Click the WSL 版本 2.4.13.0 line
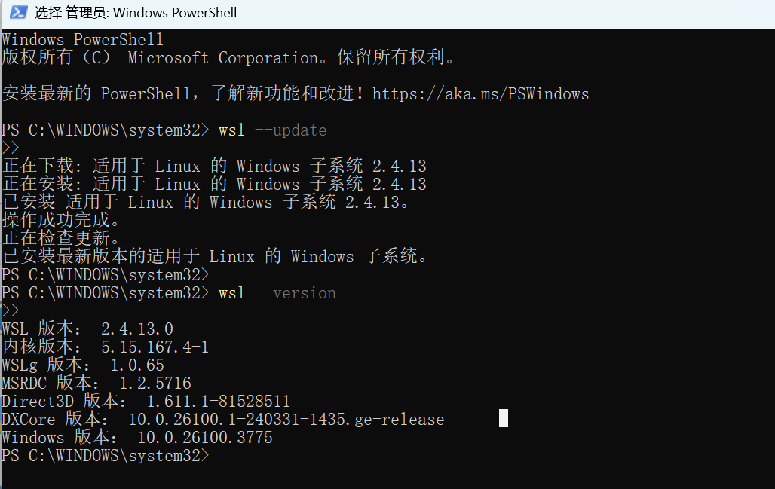 pyautogui.click(x=87, y=329)
